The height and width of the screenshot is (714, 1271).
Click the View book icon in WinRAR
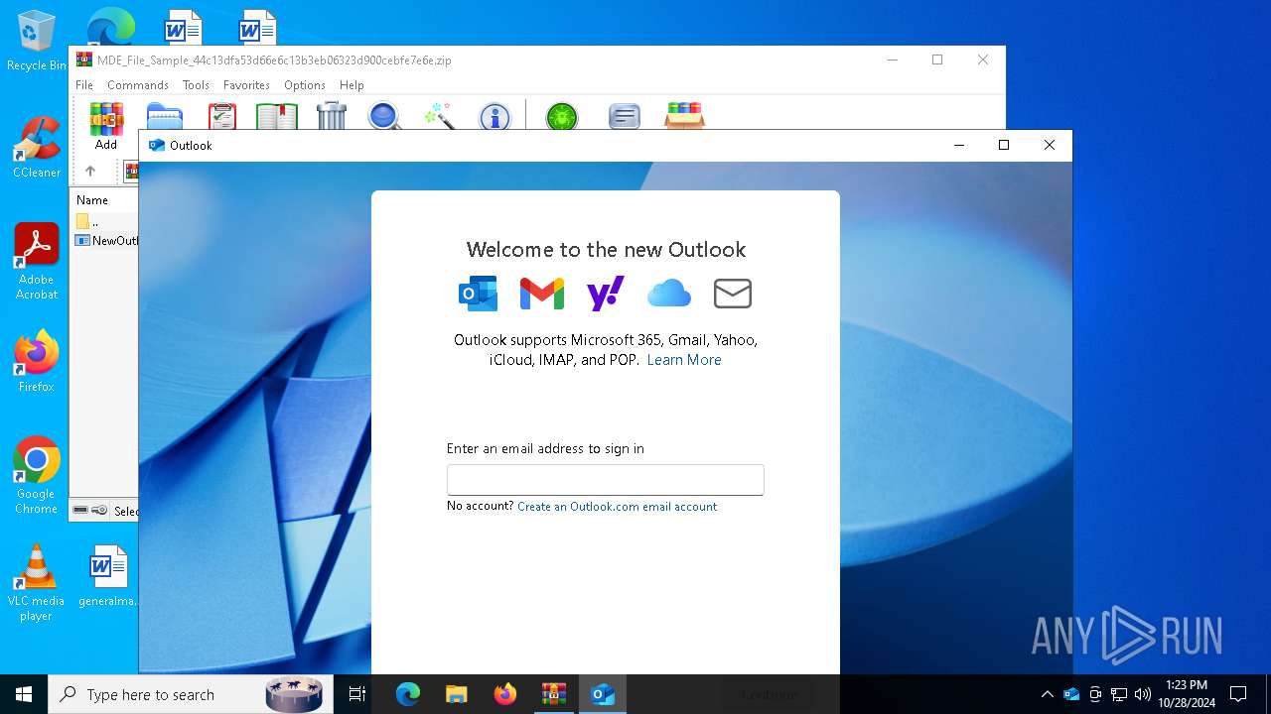(x=277, y=116)
